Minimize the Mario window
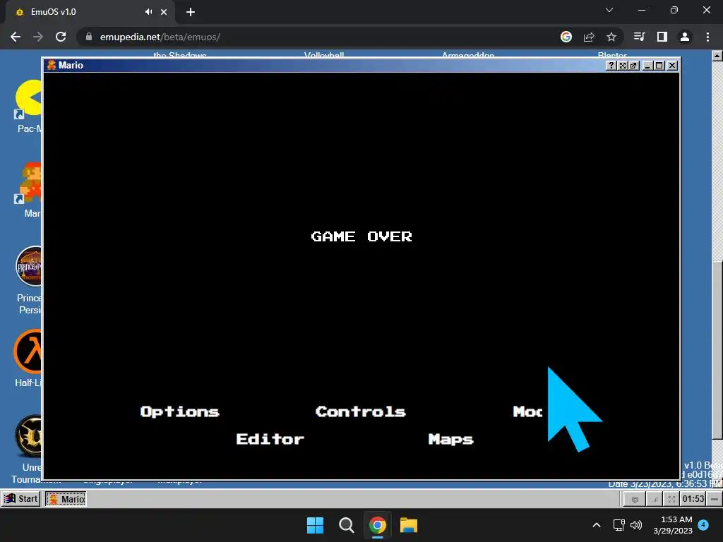The image size is (723, 542). [x=647, y=66]
